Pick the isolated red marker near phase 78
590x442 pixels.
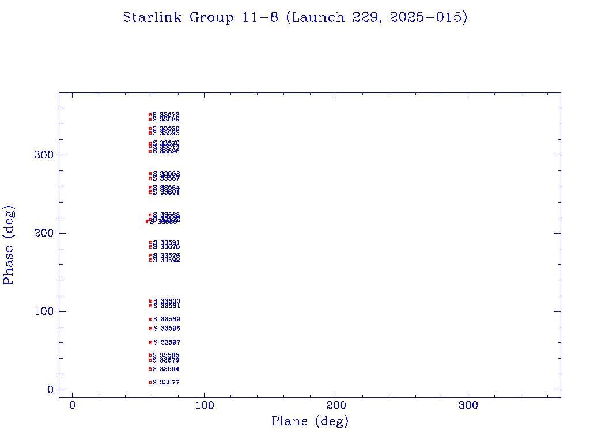pos(150,329)
